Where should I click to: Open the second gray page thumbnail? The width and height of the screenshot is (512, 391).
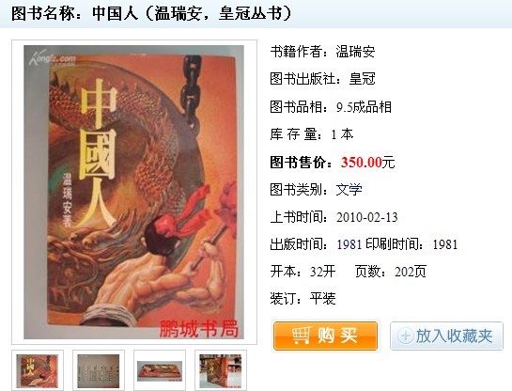99,370
